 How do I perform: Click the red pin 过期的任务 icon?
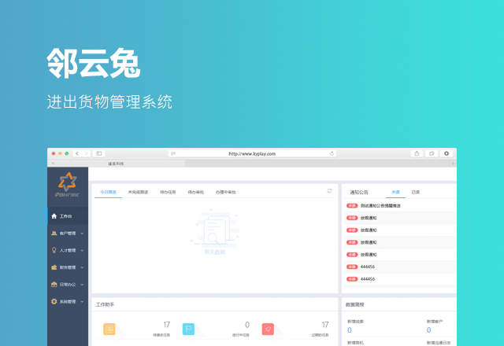268,329
